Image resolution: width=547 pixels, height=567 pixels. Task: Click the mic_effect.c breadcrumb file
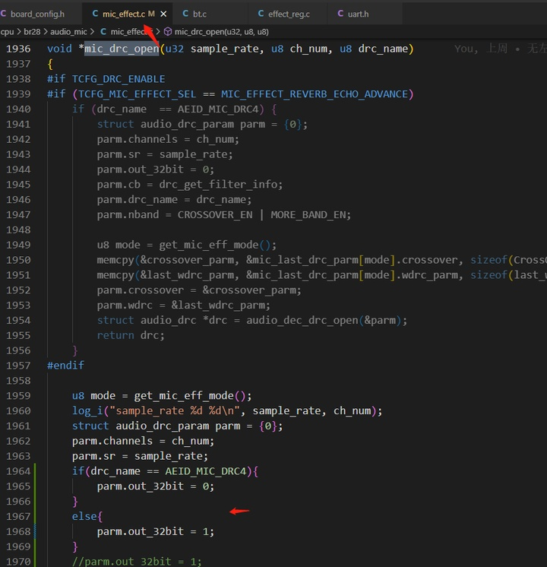130,32
